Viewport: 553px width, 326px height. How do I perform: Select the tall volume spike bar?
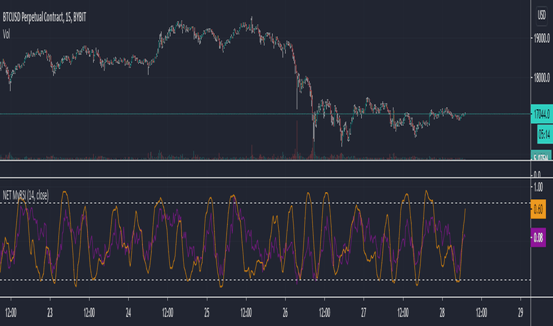297,140
